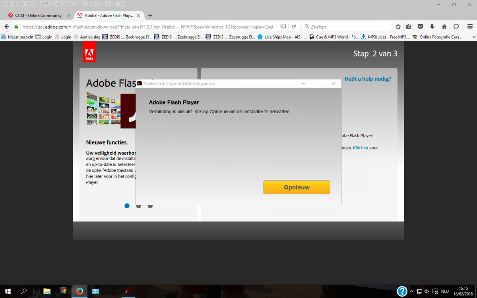477x298 pixels.
Task: Close the Flash Player installer dialog
Action: [334, 83]
